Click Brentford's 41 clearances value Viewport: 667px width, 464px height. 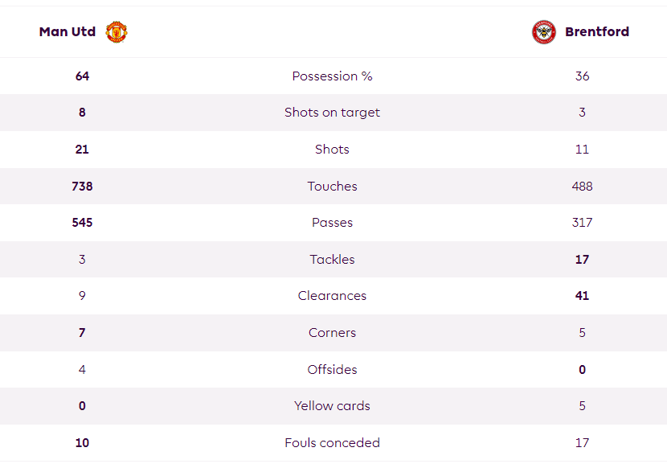click(x=582, y=296)
